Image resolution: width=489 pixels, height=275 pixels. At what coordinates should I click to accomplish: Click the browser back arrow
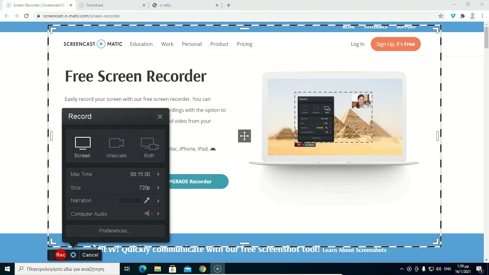[6, 16]
